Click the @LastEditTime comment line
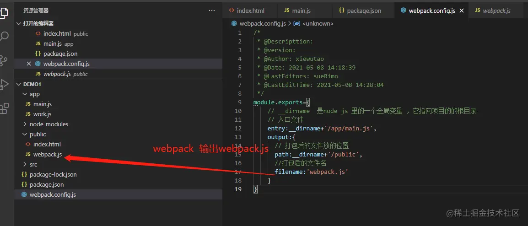 click(320, 85)
